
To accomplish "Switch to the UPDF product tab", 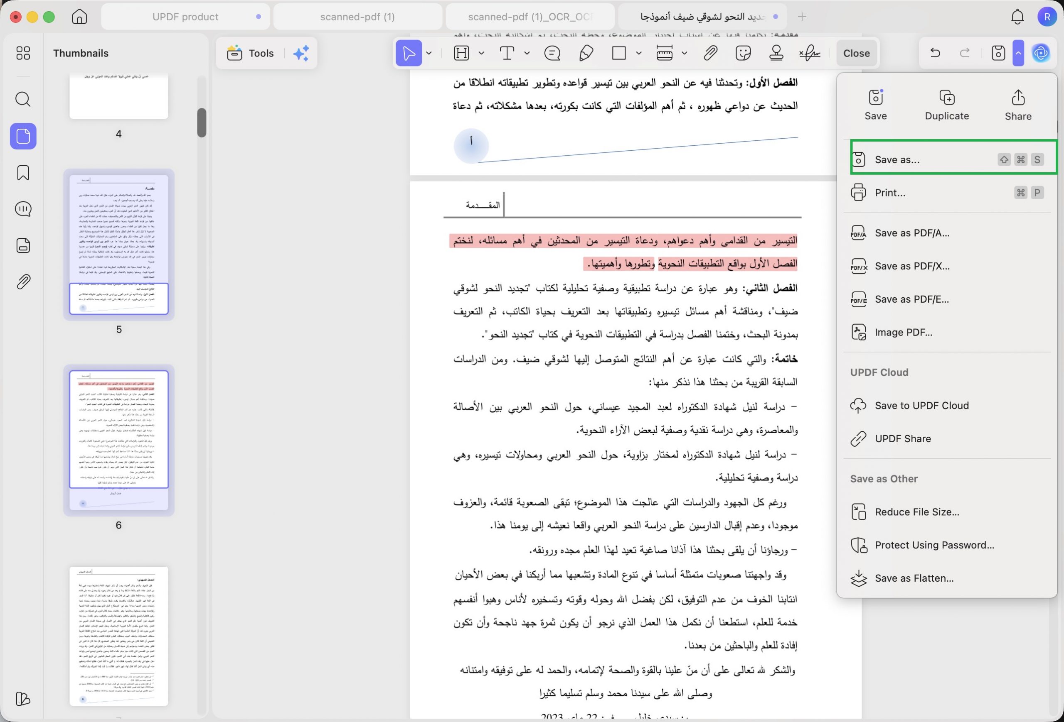I will [x=185, y=17].
